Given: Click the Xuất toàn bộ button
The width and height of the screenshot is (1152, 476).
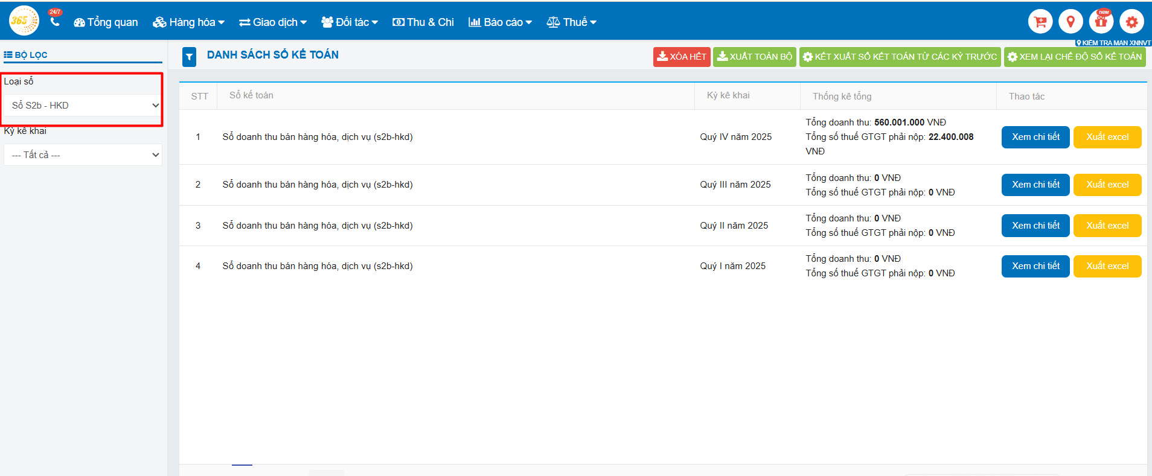Looking at the screenshot, I should pyautogui.click(x=754, y=57).
